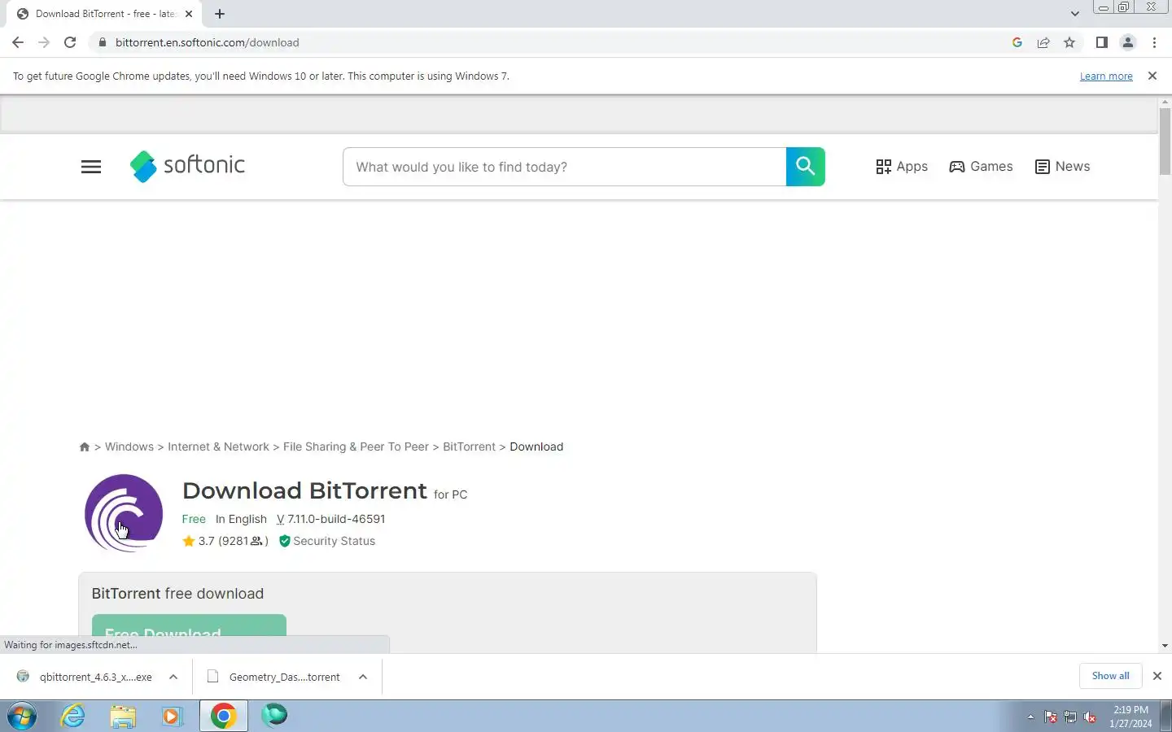1172x732 pixels.
Task: Open the green globe app in taskbar
Action: tap(274, 716)
